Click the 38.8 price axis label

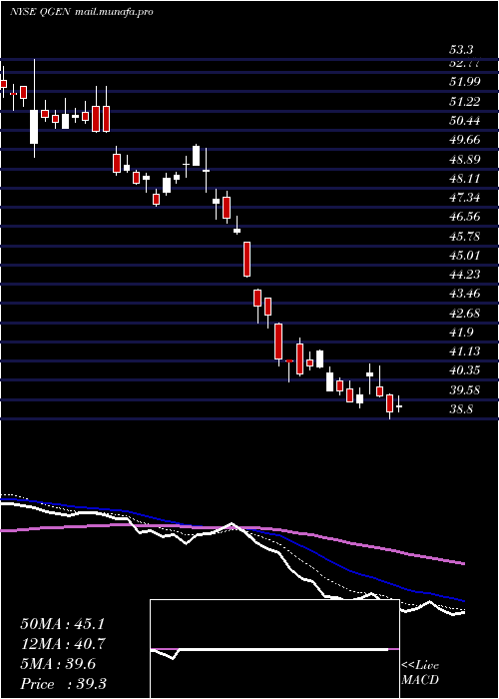coord(461,409)
